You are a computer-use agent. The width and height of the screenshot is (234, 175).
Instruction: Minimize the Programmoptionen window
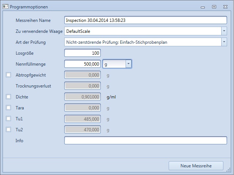coord(203,7)
